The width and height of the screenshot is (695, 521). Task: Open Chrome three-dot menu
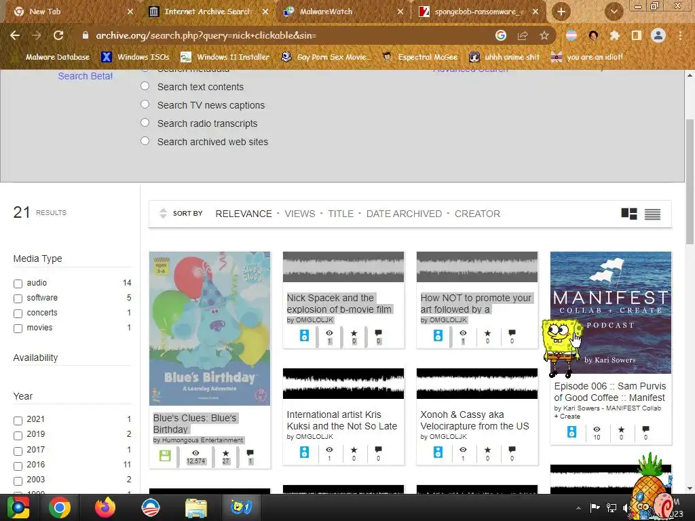coord(680,35)
